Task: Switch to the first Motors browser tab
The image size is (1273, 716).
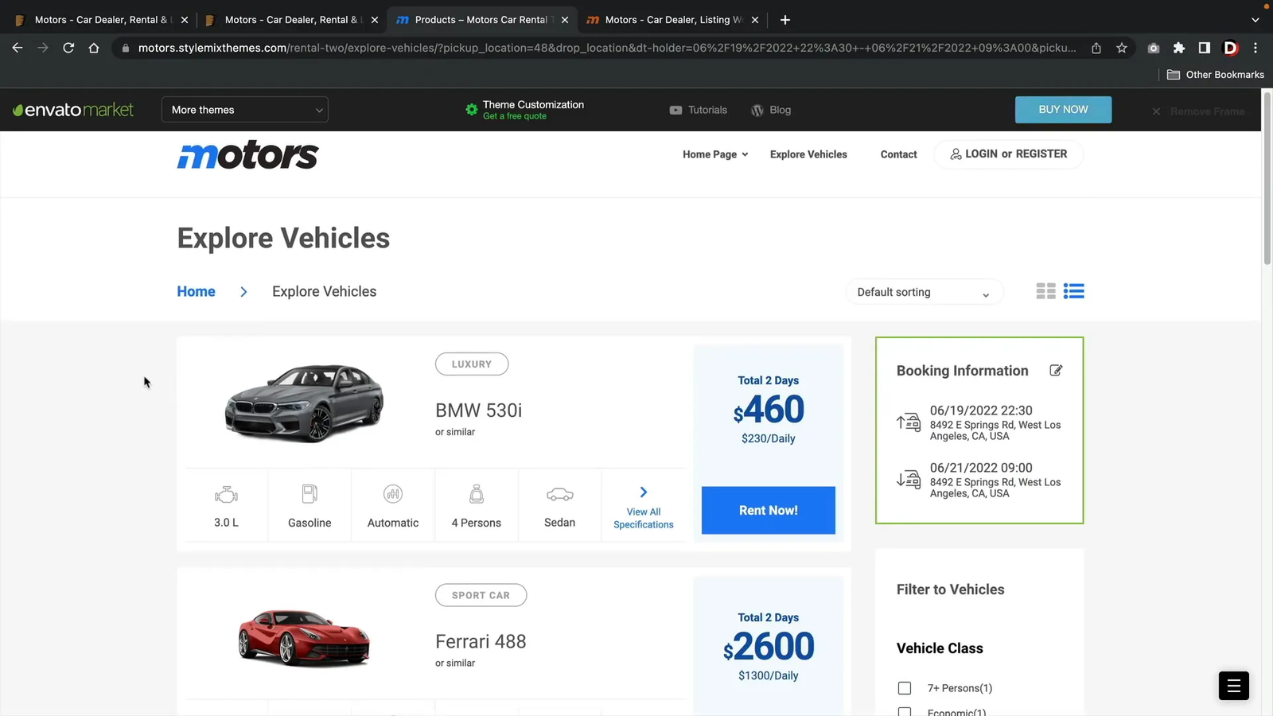Action: coord(100,20)
